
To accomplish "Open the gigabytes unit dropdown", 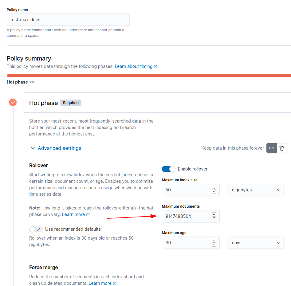I will (x=256, y=190).
